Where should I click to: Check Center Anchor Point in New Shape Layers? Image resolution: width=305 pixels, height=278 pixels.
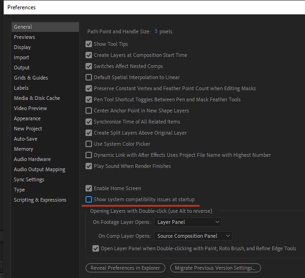tap(89, 111)
